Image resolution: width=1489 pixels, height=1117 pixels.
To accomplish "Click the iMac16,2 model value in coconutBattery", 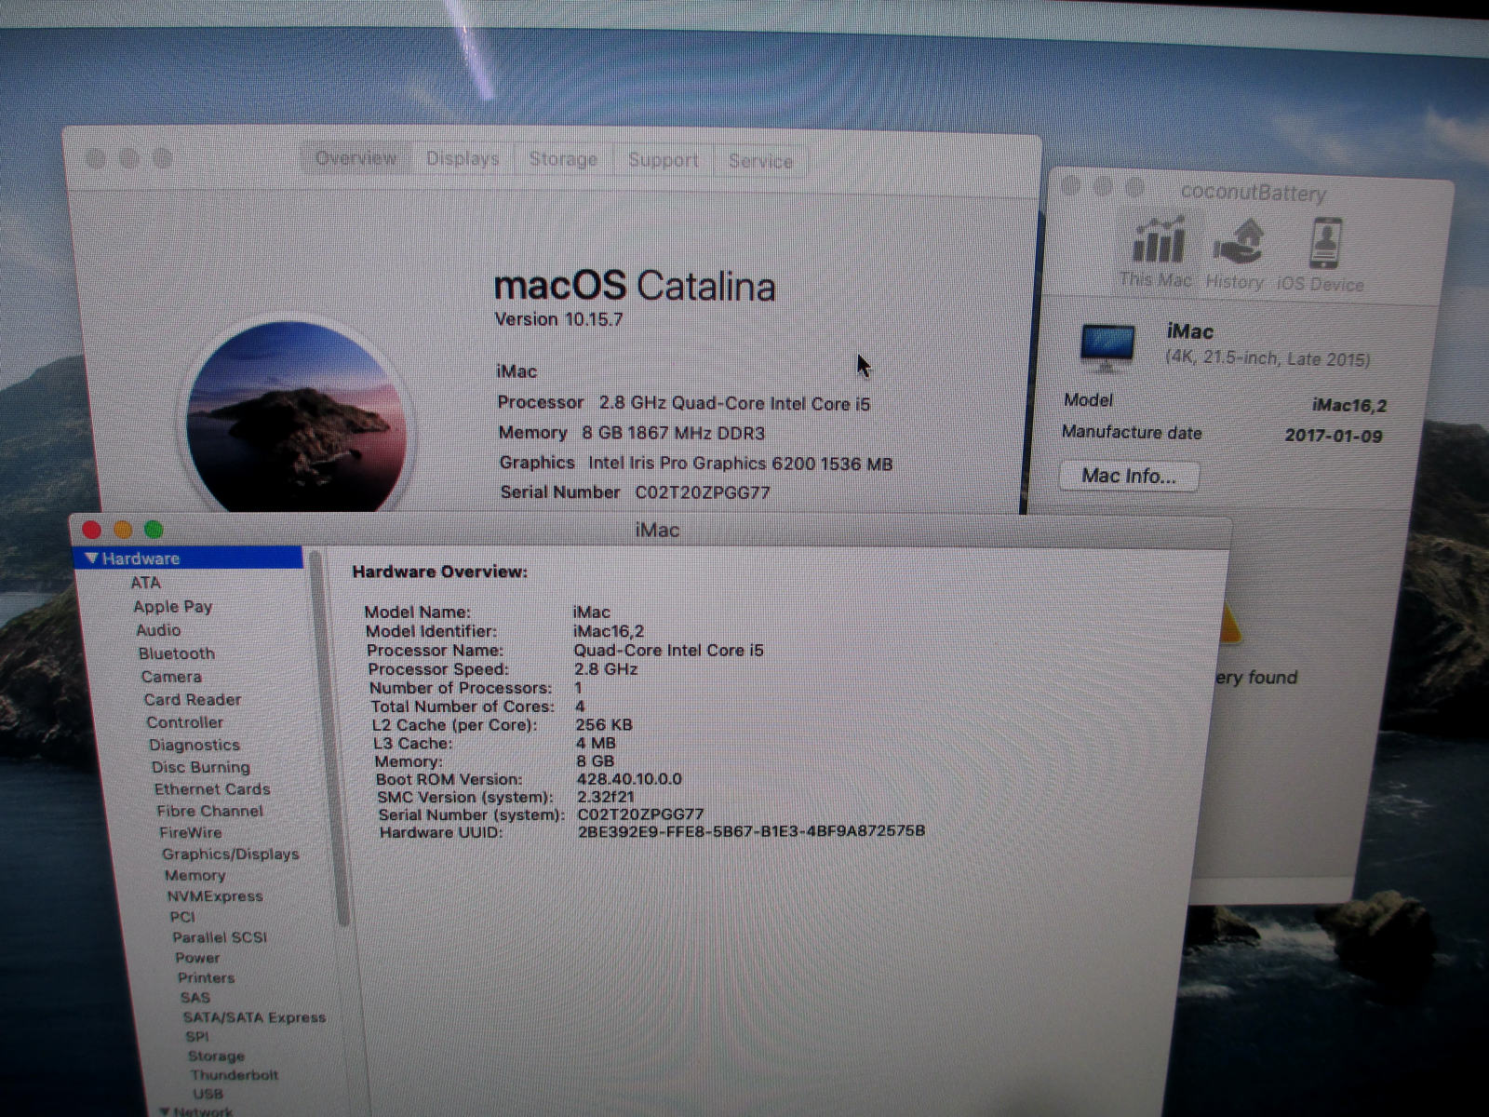I will pyautogui.click(x=1349, y=405).
